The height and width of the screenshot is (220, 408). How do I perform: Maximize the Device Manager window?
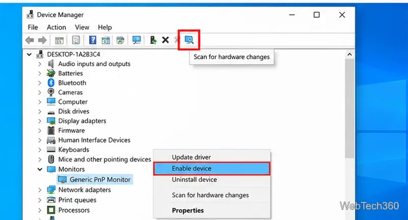click(316, 15)
